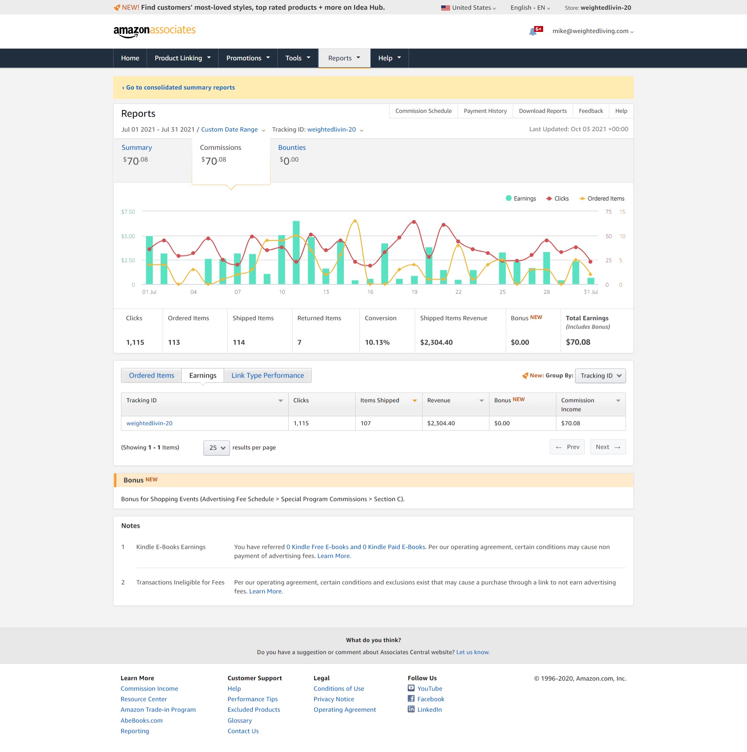The image size is (747, 752).
Task: Open Operating Agreement link
Action: click(x=345, y=710)
